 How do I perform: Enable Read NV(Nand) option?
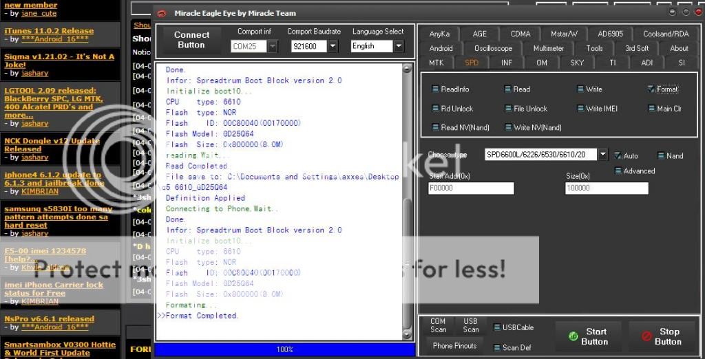click(x=435, y=127)
